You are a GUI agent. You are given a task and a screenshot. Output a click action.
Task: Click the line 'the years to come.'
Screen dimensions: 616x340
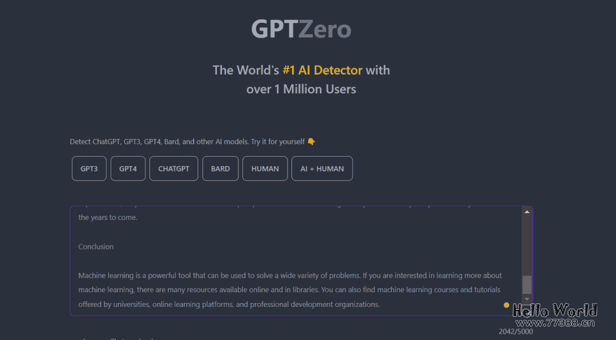click(108, 218)
